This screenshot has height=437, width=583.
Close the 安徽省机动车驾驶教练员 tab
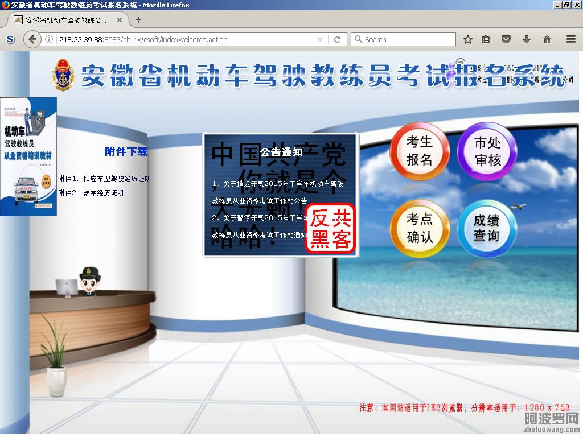click(x=119, y=20)
